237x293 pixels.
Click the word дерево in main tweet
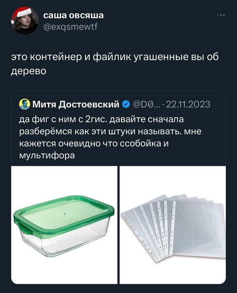coord(29,71)
